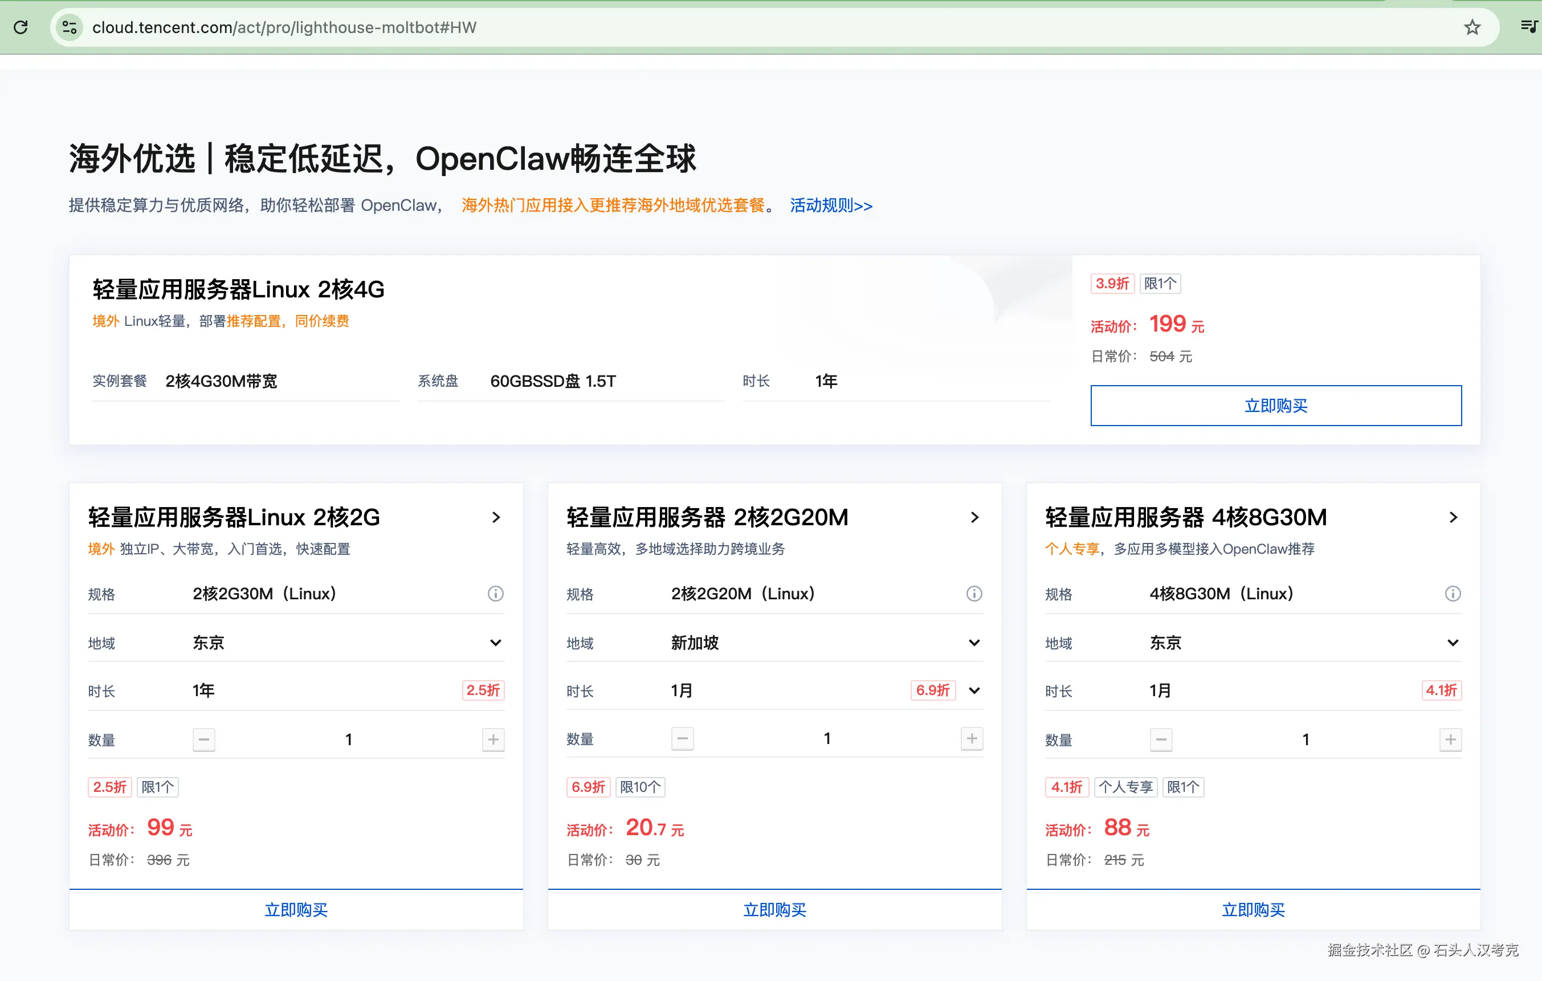Viewport: 1542px width, 981px height.
Task: Click info icon beside 2核2G30M (Linux) spec
Action: pos(495,594)
